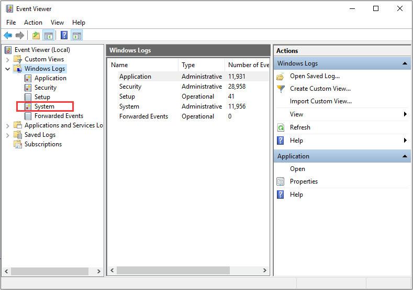The width and height of the screenshot is (413, 290).
Task: Collapse the Windows Logs section in Actions
Action: (x=405, y=63)
